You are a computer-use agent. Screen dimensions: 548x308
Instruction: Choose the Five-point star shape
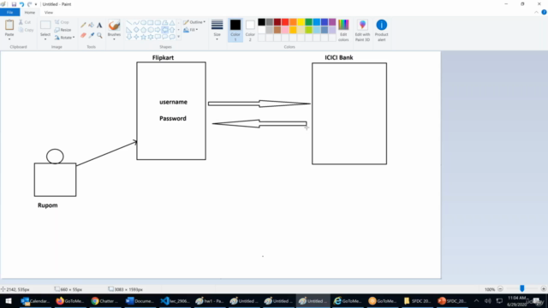(143, 37)
